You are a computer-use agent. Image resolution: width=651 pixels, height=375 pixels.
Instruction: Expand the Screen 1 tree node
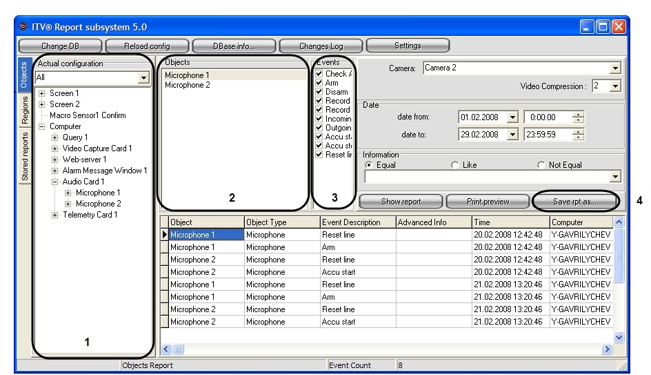coord(43,93)
